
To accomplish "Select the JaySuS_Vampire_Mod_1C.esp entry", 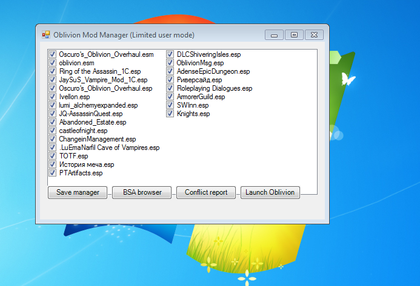I will point(103,80).
